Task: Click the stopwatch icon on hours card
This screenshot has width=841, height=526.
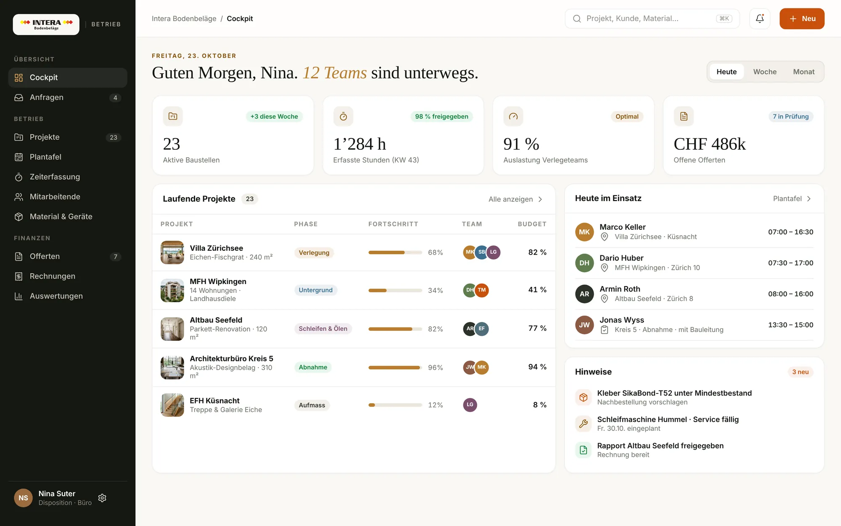Action: [x=343, y=116]
